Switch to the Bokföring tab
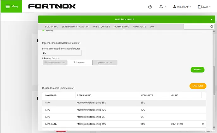The height and width of the screenshot is (133, 217). pyautogui.click(x=51, y=27)
